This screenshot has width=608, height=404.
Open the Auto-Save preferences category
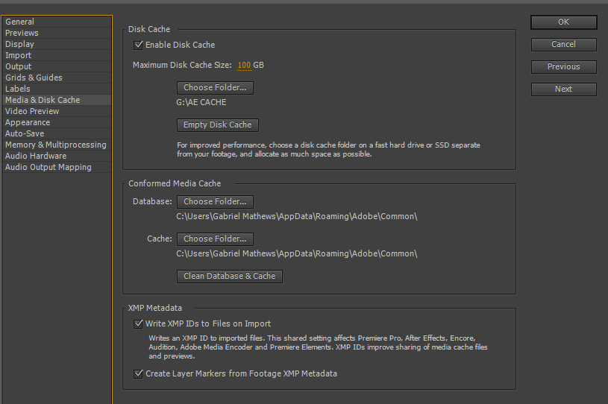(25, 134)
